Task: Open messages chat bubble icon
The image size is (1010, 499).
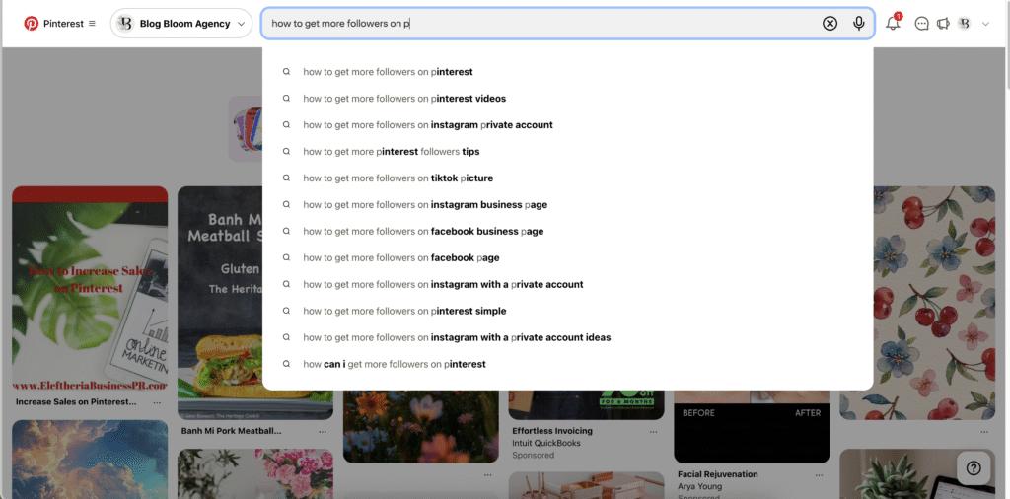Action: point(922,24)
